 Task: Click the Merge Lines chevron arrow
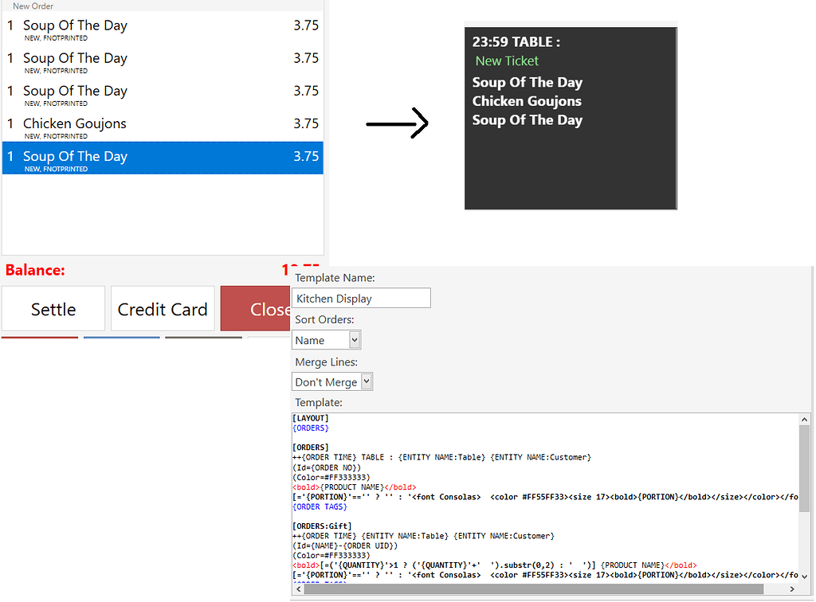coord(366,381)
